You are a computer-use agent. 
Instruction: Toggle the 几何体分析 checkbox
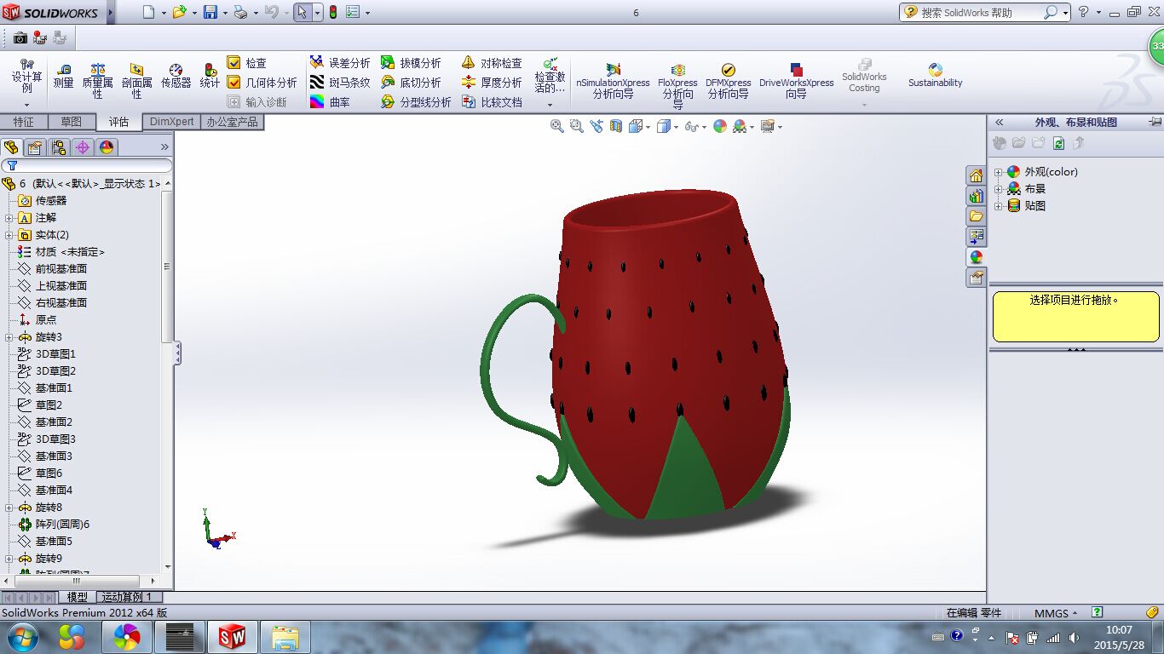point(234,83)
